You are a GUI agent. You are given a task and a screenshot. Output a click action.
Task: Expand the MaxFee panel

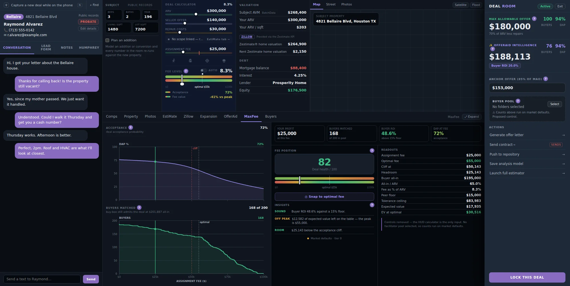click(x=472, y=117)
